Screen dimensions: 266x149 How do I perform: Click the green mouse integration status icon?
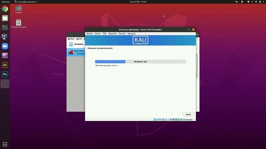click(x=178, y=120)
